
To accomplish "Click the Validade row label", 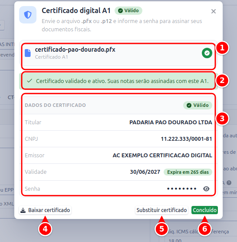I will pos(36,172).
